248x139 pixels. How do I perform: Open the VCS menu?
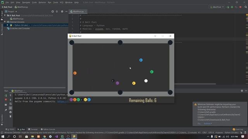click(x=62, y=2)
